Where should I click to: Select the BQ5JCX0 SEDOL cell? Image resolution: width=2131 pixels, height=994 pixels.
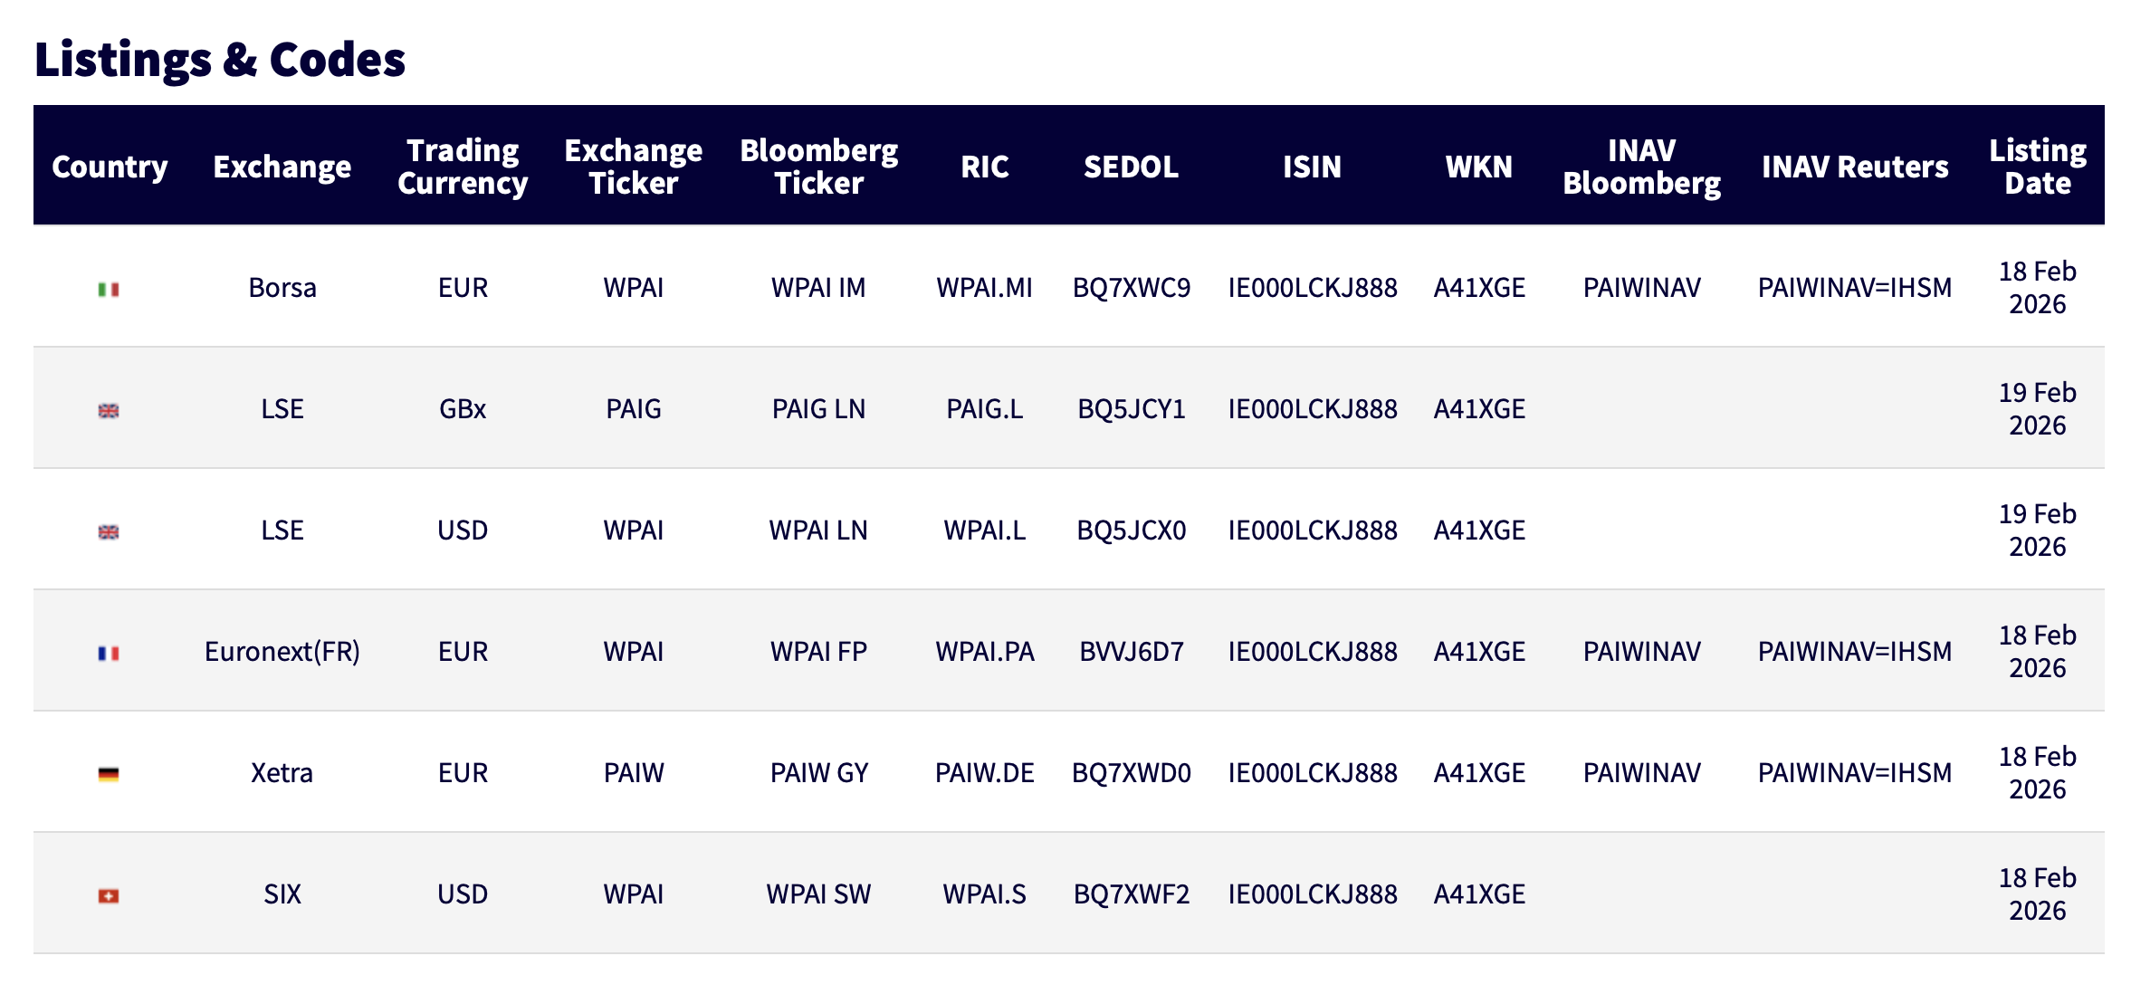pyautogui.click(x=1131, y=530)
